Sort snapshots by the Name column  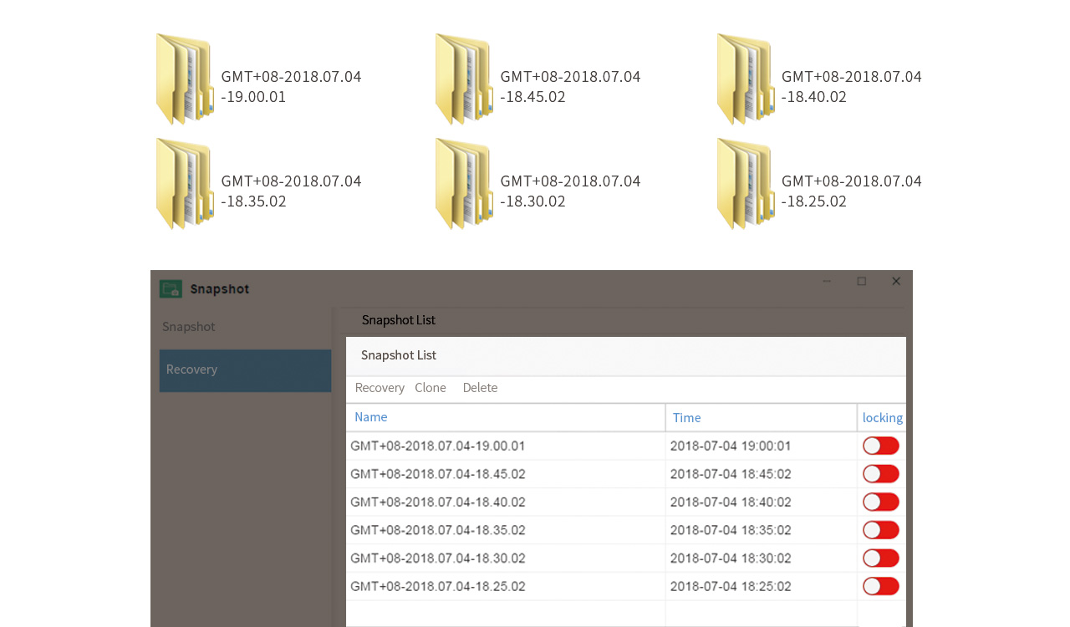pyautogui.click(x=370, y=416)
